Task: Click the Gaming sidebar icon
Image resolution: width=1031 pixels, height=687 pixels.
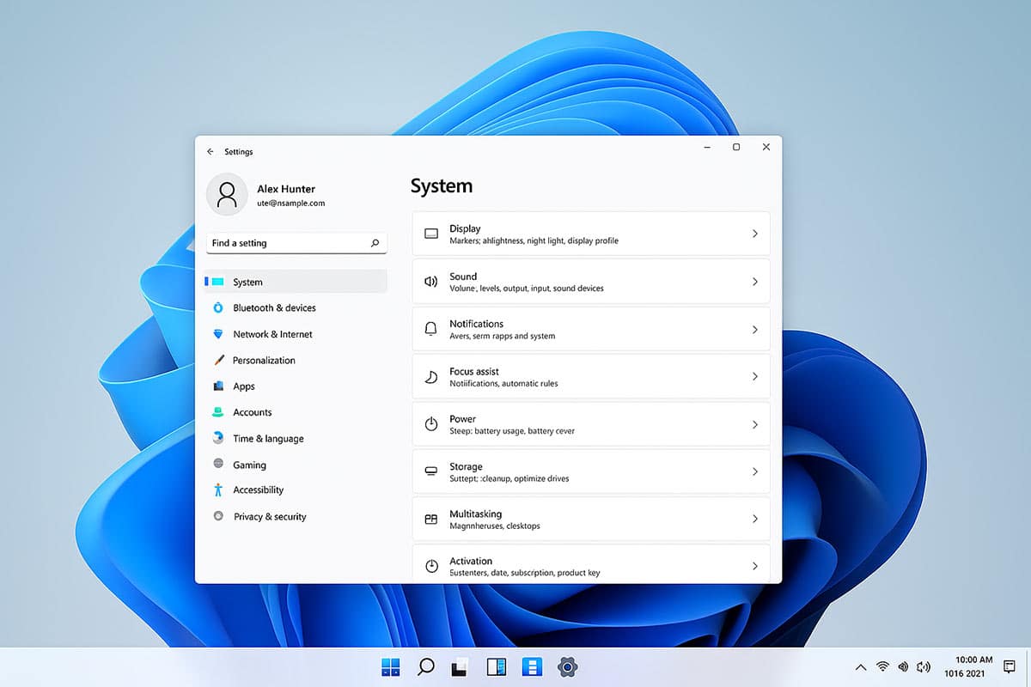Action: 217,465
